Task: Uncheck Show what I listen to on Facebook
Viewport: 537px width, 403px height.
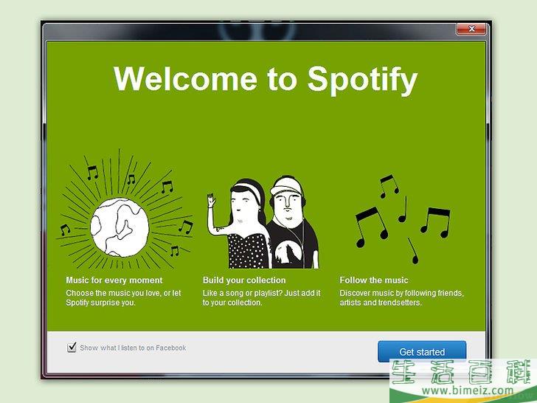Action: tap(72, 348)
